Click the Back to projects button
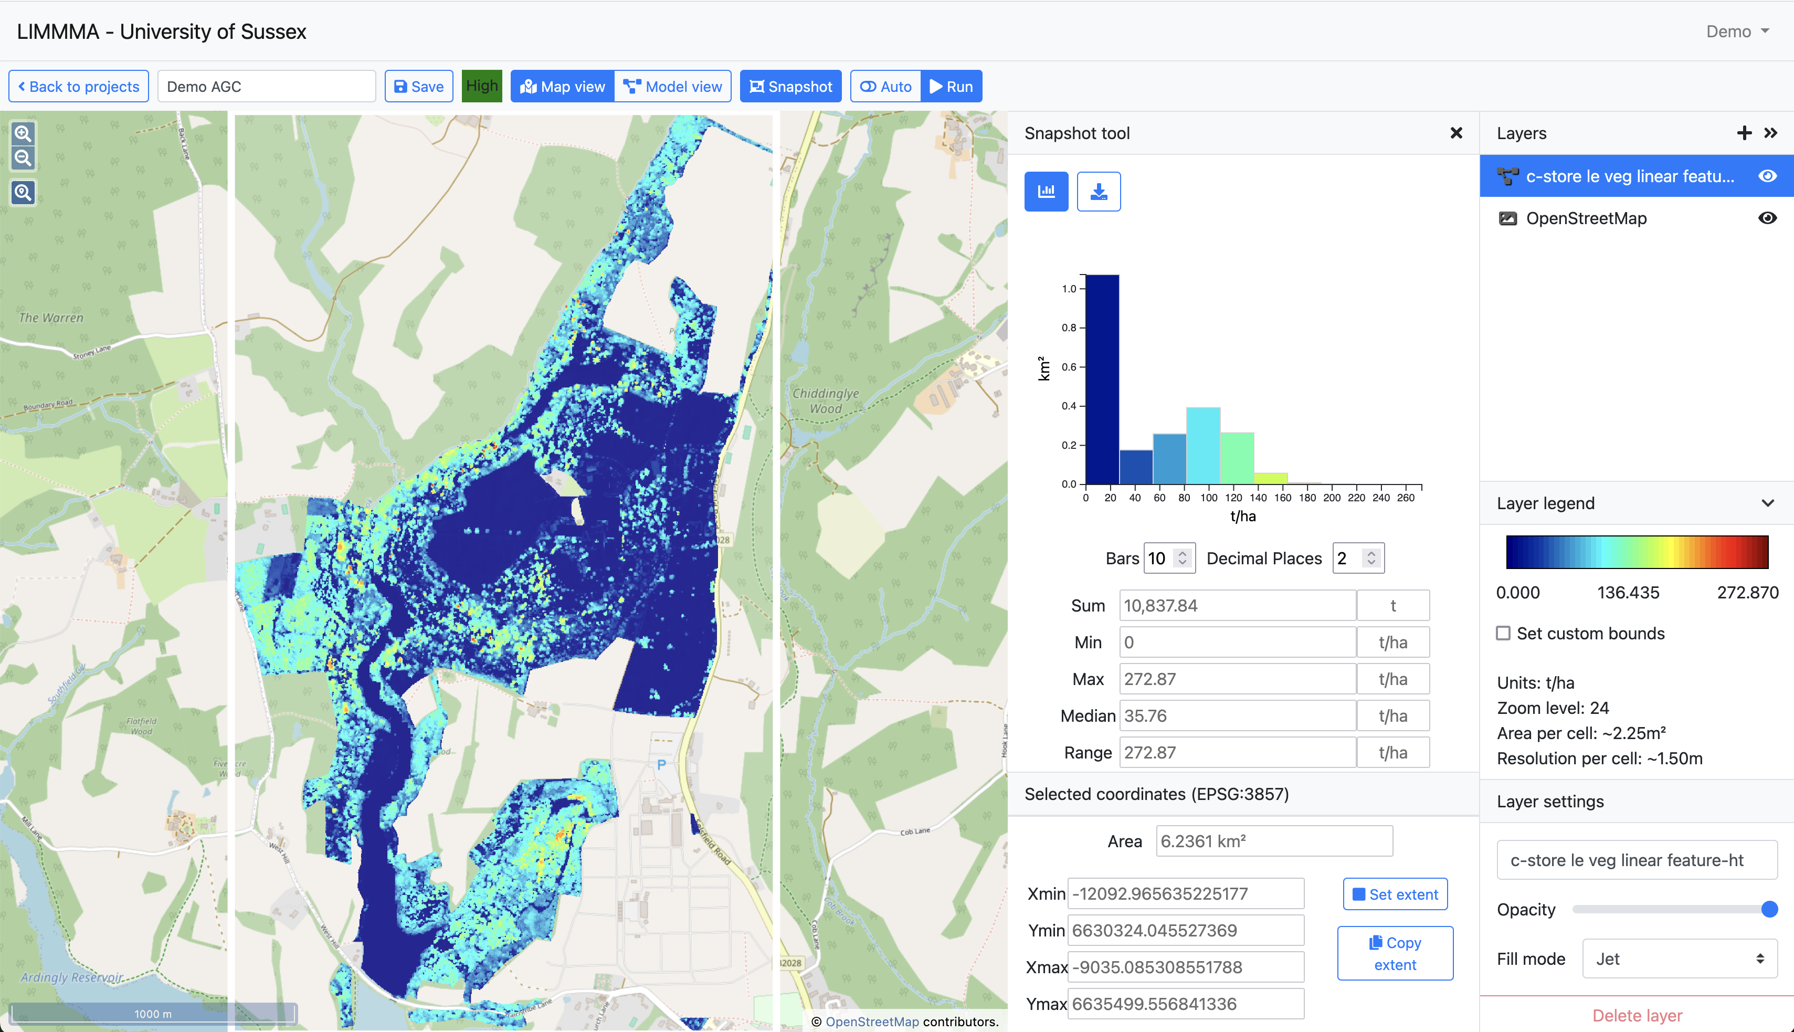This screenshot has height=1032, width=1794. click(79, 87)
